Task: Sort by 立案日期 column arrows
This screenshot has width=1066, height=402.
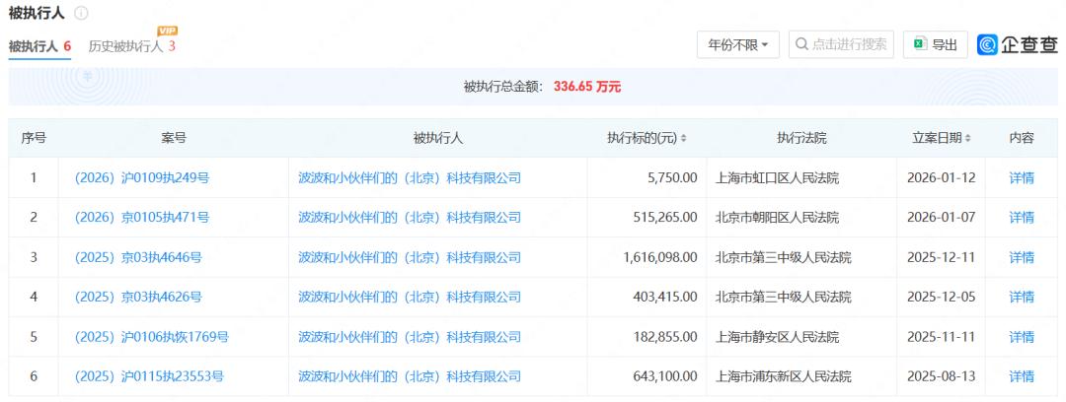Action: [x=967, y=139]
